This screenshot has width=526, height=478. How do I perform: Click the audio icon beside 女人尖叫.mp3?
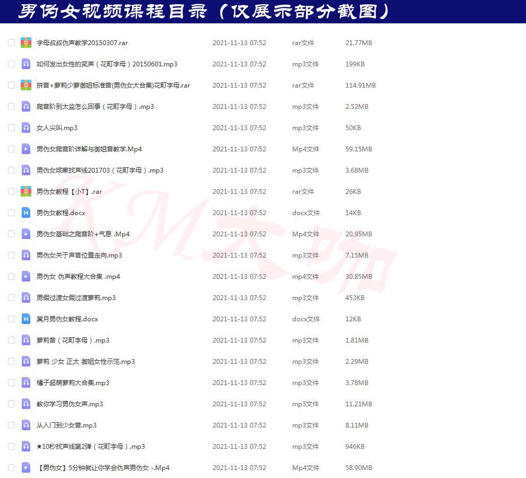pyautogui.click(x=26, y=127)
